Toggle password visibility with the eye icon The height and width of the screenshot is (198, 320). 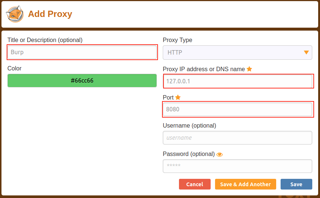[x=220, y=154]
